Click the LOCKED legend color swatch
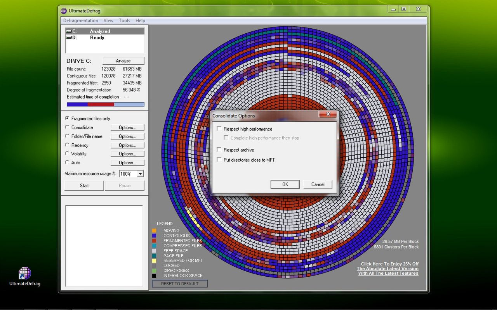This screenshot has width=497, height=310. click(x=154, y=265)
